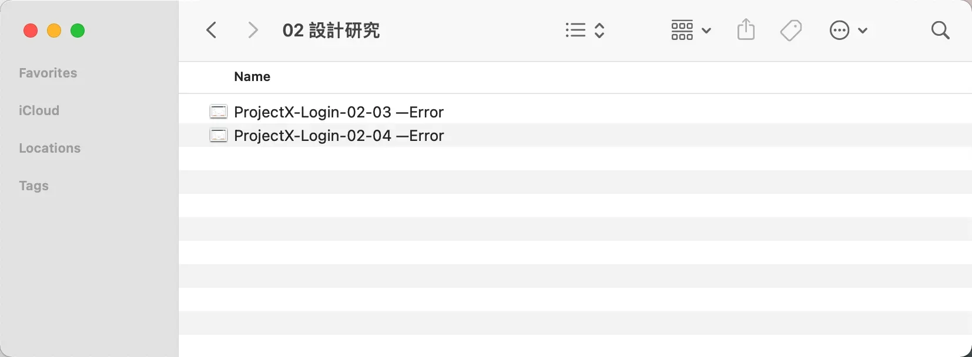Close the Finder window

(x=31, y=31)
